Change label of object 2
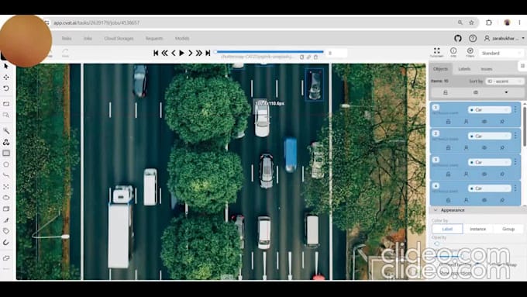 point(489,136)
